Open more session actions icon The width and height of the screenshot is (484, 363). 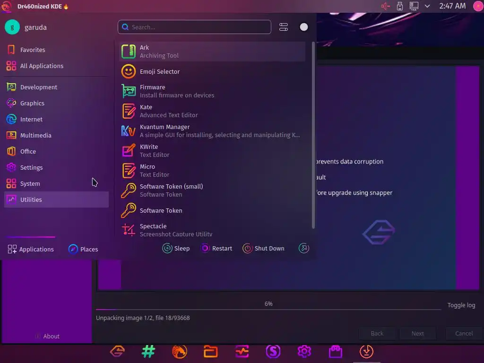[x=304, y=248]
